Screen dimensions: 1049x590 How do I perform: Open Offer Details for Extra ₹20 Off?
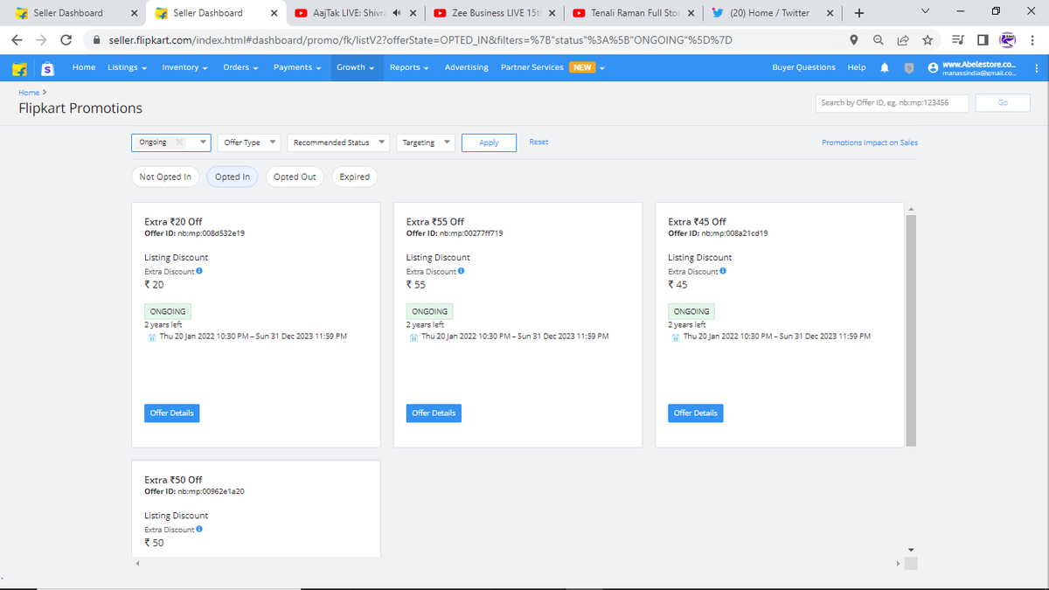(171, 413)
